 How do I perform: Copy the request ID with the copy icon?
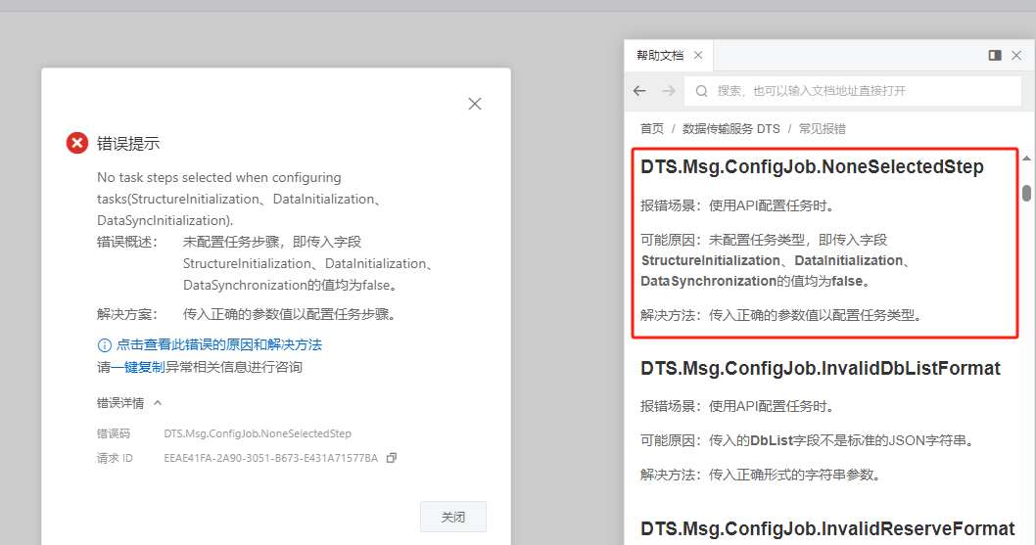pos(392,458)
